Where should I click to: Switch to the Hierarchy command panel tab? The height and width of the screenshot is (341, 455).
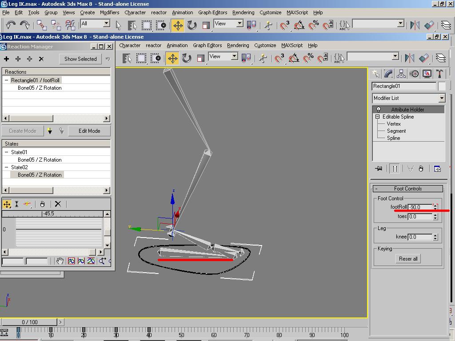tap(401, 74)
